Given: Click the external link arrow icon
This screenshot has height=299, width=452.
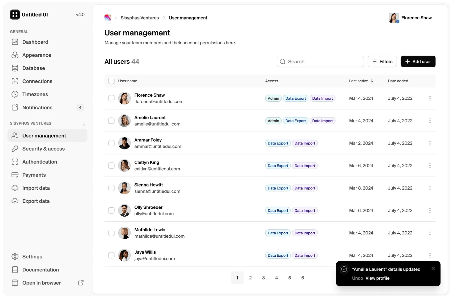Looking at the screenshot, I should pyautogui.click(x=81, y=283).
